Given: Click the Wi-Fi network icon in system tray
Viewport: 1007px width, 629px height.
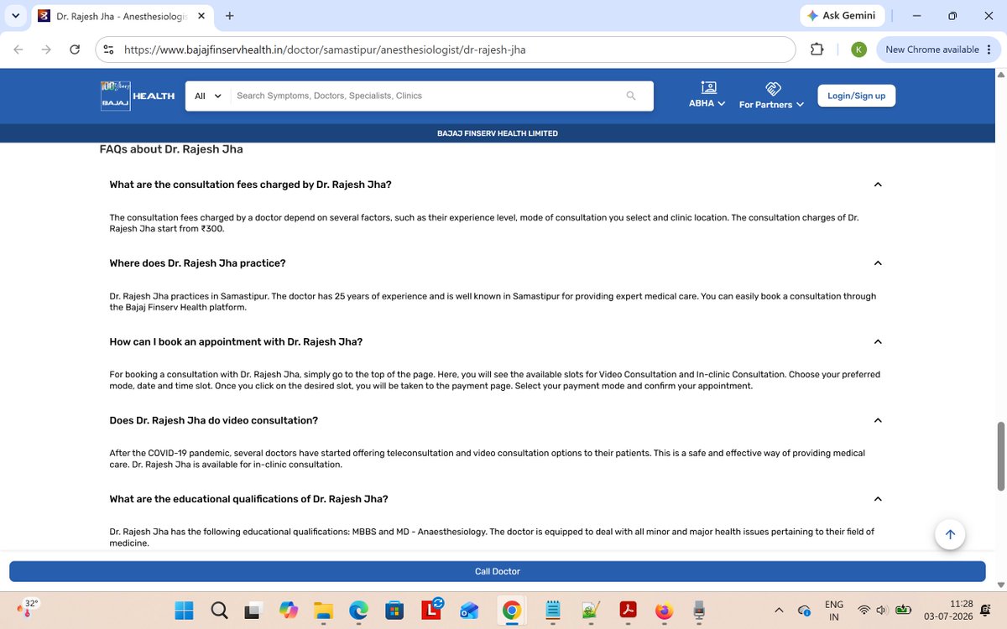Looking at the screenshot, I should (864, 610).
